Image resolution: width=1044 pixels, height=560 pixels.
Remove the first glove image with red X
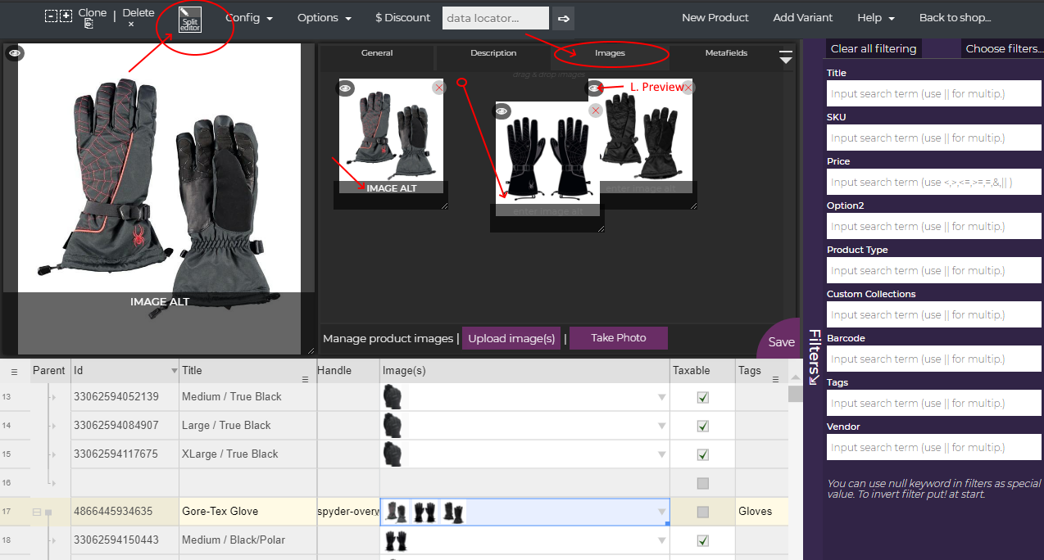(438, 88)
